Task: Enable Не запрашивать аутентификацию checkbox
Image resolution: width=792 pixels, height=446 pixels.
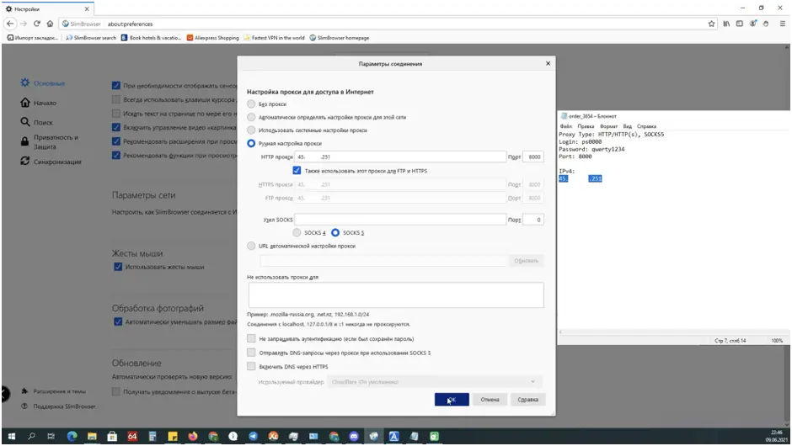Action: pyautogui.click(x=251, y=338)
